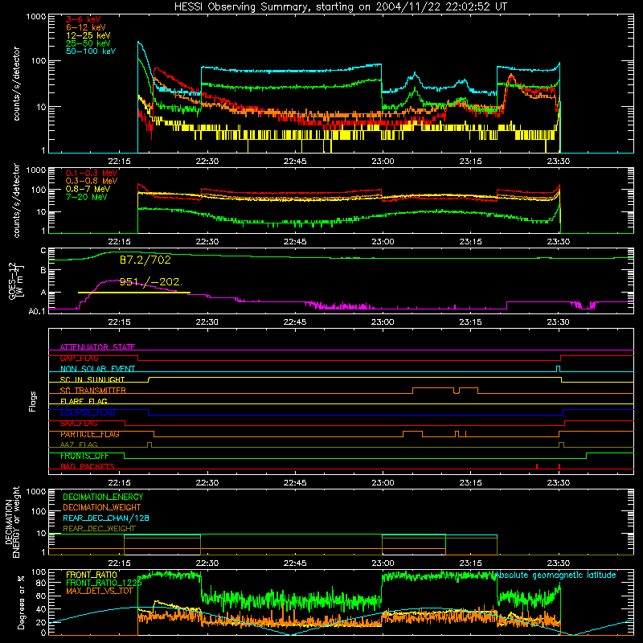The width and height of the screenshot is (643, 643).
Task: Click the 12-25 keV legend entry
Action: coord(88,35)
